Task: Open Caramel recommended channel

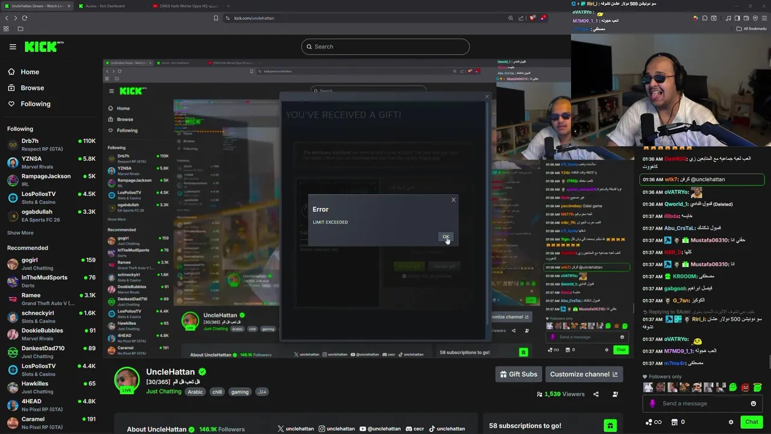Action: [51, 423]
